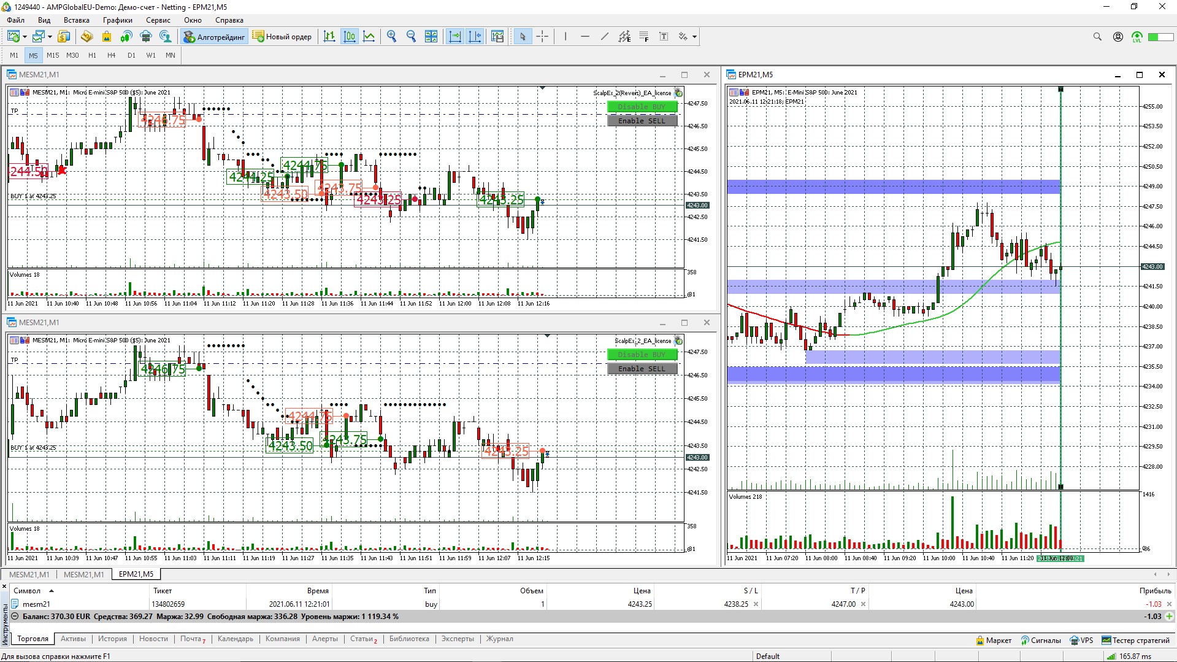Image resolution: width=1177 pixels, height=662 pixels.
Task: Expand the Profiles dropdown arrow
Action: tap(50, 37)
